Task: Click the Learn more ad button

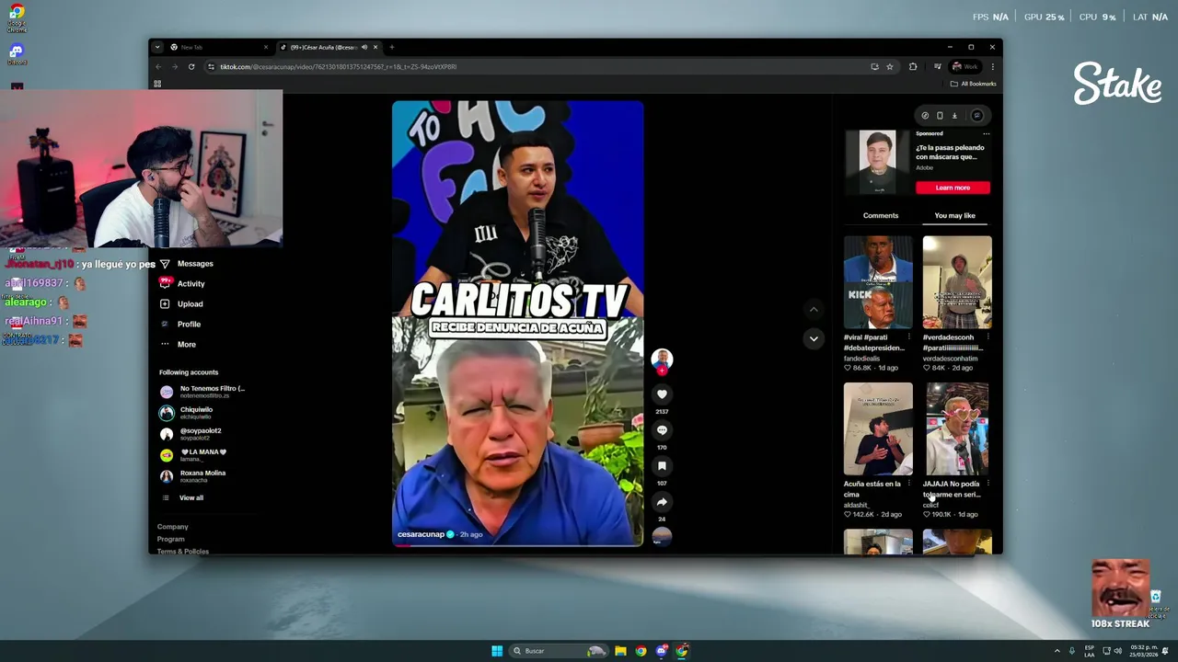Action: (953, 188)
